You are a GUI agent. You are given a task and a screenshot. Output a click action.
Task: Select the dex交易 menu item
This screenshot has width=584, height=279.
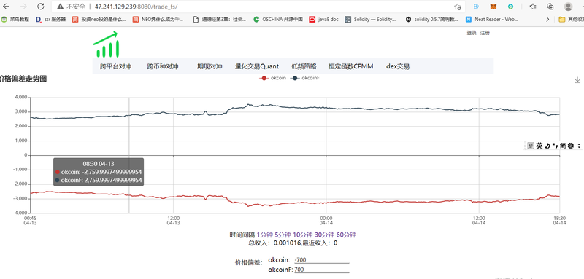click(398, 66)
